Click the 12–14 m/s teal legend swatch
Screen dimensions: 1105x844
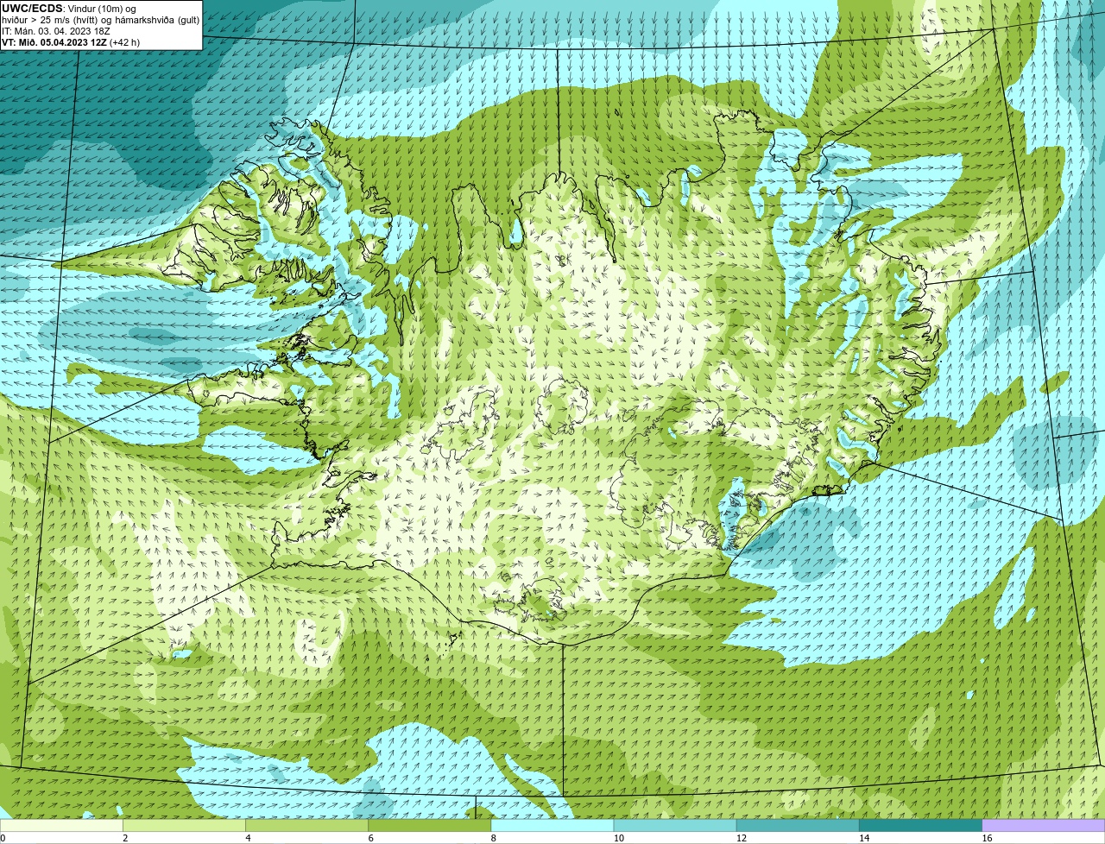[x=798, y=825]
